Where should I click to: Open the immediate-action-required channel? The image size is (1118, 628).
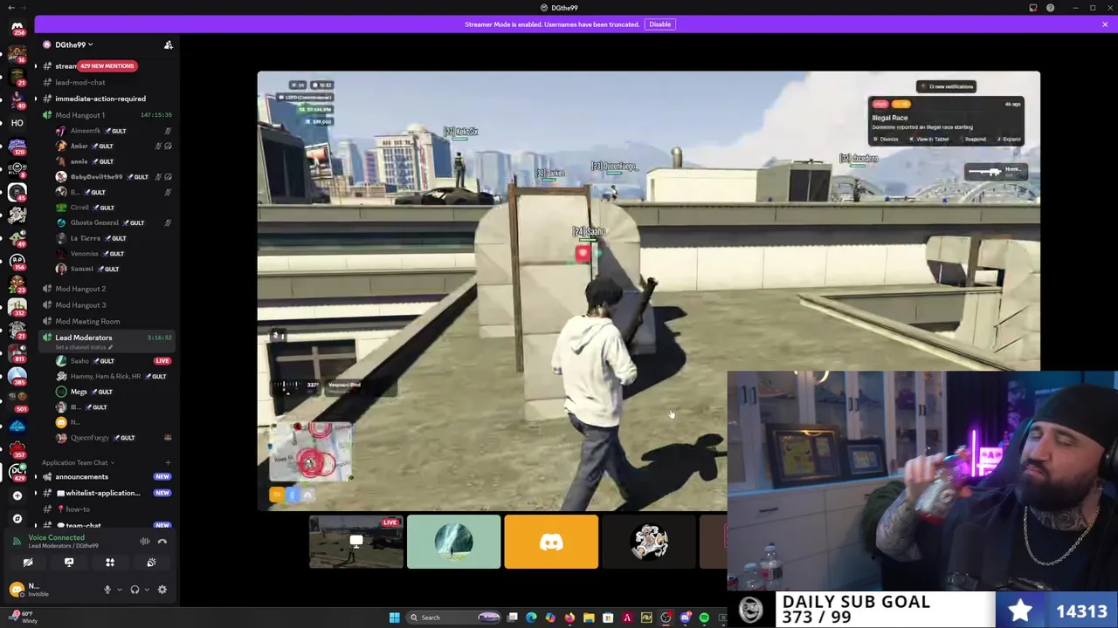pos(100,99)
